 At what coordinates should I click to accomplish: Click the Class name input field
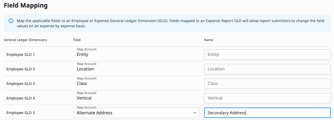coord(267,84)
